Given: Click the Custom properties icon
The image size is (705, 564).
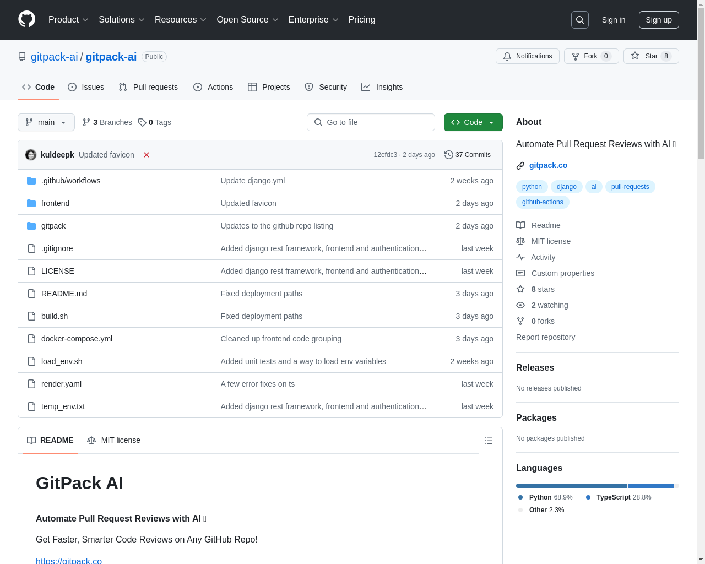Looking at the screenshot, I should [x=520, y=273].
